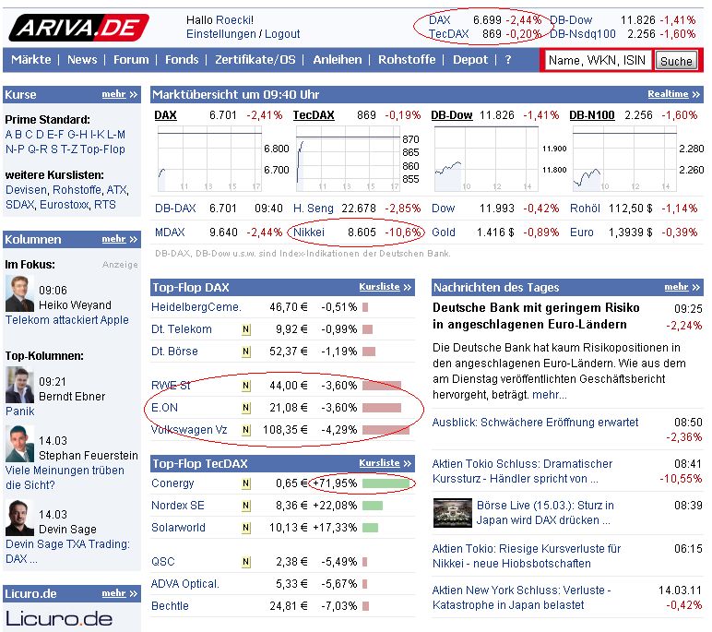Open the Aktien Tokio Schluss news item

[x=522, y=471]
